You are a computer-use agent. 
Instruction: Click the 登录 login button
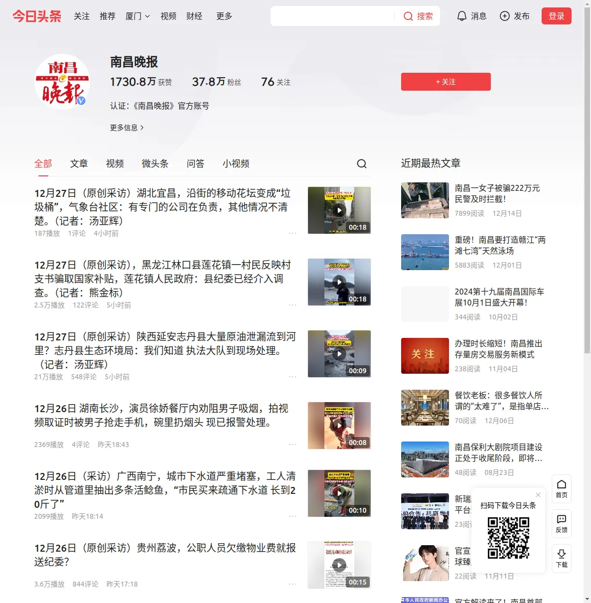tap(557, 16)
